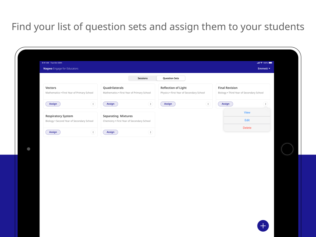Viewport: 316px width, 237px height.
Task: Choose View from the popup menu
Action: pos(247,112)
